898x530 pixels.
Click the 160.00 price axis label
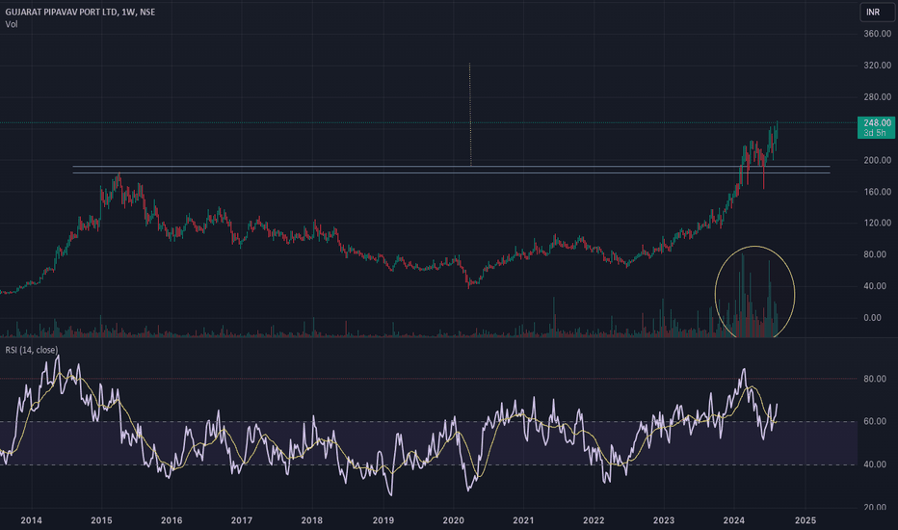(x=877, y=192)
